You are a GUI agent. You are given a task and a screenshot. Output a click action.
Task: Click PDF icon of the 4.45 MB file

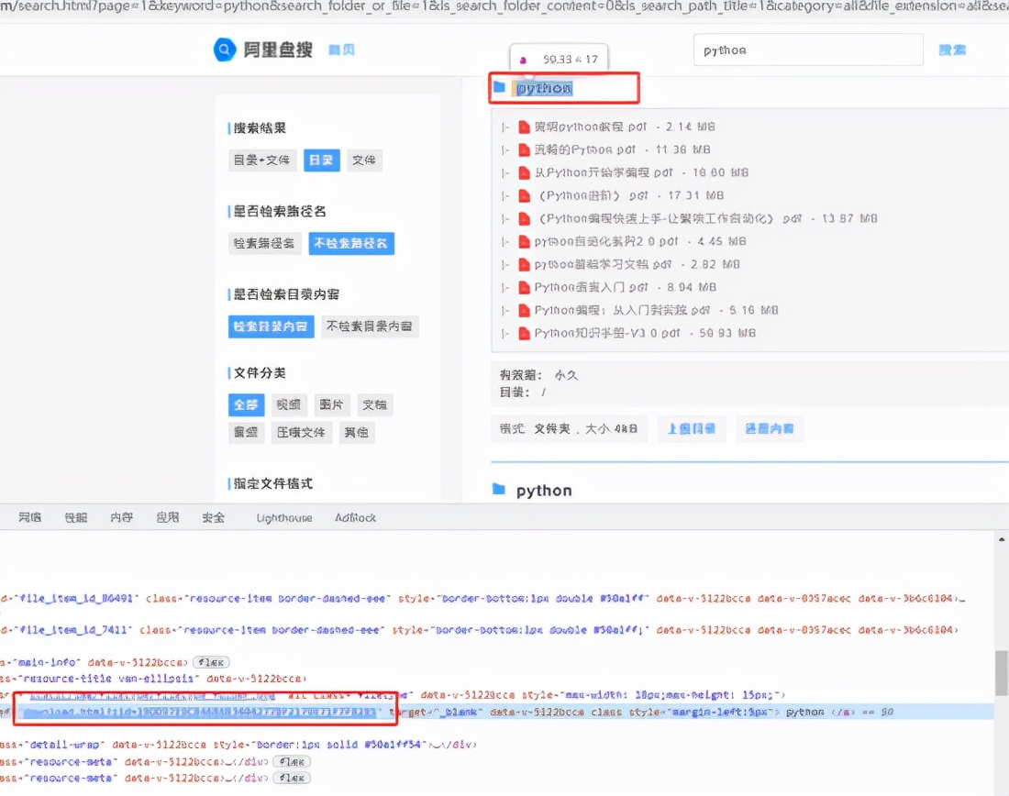(x=524, y=241)
